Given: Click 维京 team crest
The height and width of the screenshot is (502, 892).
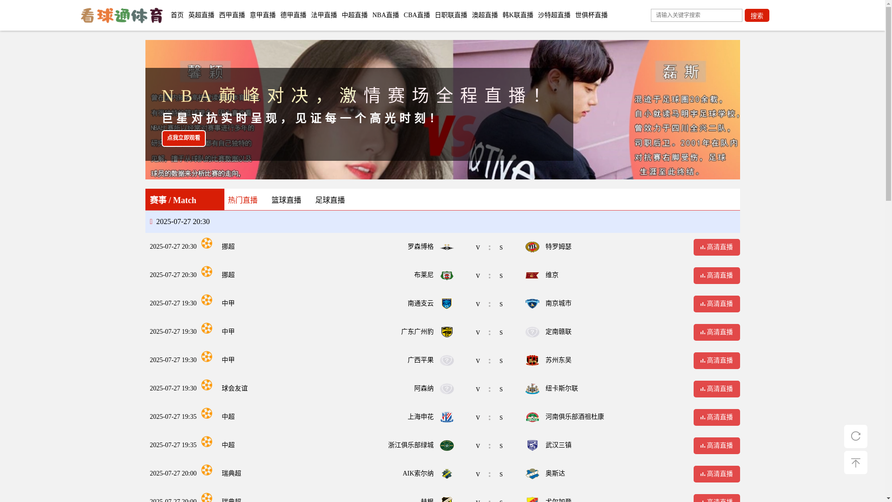Looking at the screenshot, I should click(532, 275).
